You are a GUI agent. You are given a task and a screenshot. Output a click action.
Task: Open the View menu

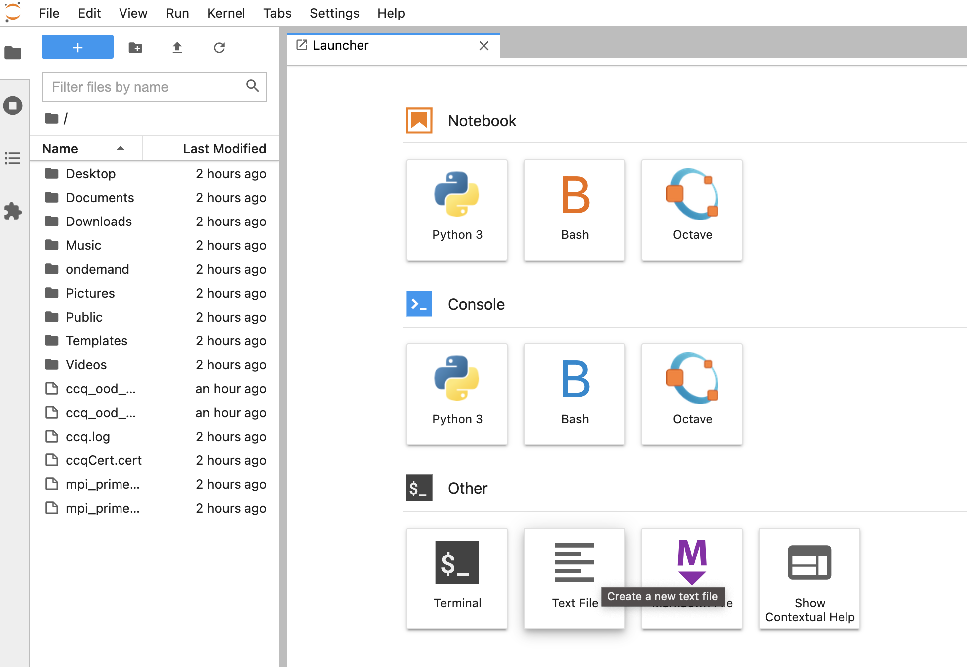pos(133,13)
